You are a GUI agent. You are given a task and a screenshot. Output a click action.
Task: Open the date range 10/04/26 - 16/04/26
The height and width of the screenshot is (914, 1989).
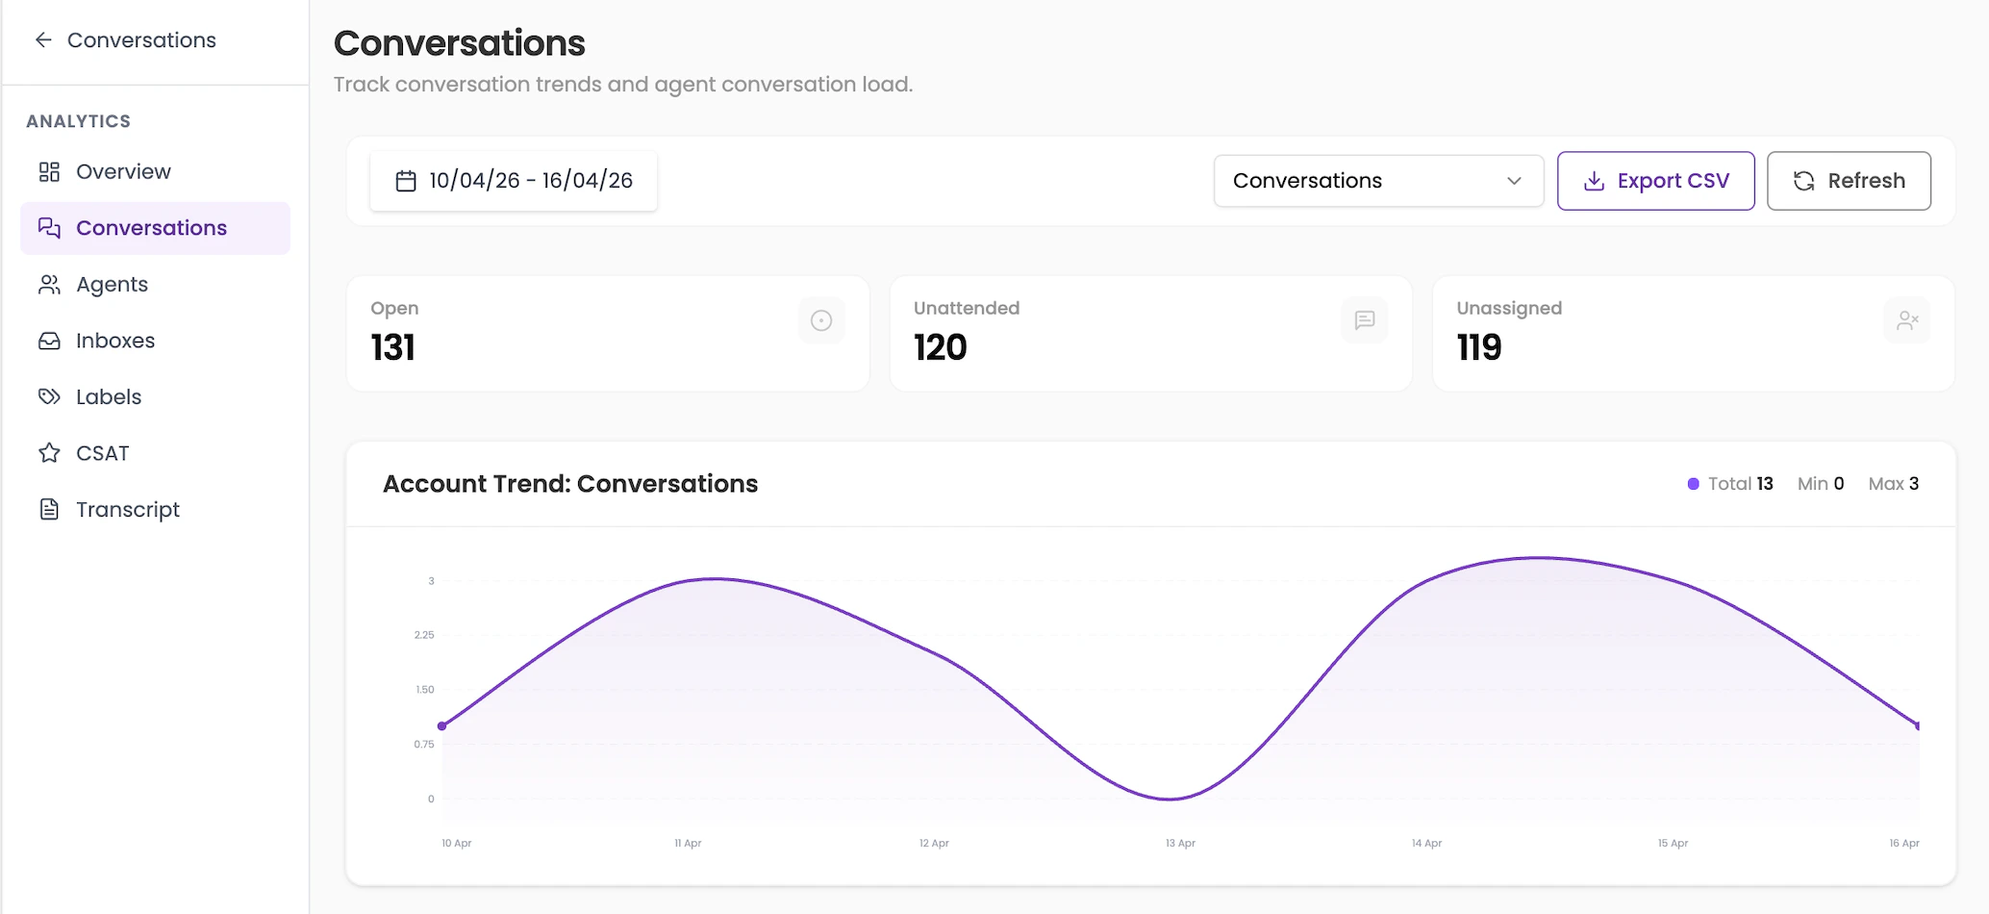pyautogui.click(x=530, y=180)
